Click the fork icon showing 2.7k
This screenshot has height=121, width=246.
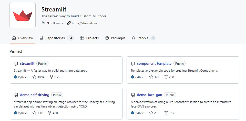coord(52,77)
